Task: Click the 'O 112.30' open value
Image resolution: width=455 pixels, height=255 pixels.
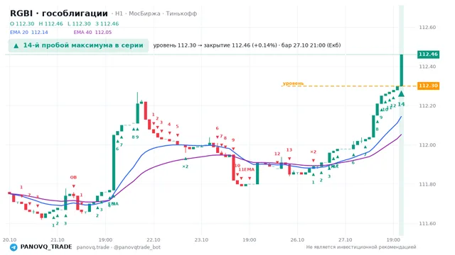Action: pyautogui.click(x=22, y=23)
